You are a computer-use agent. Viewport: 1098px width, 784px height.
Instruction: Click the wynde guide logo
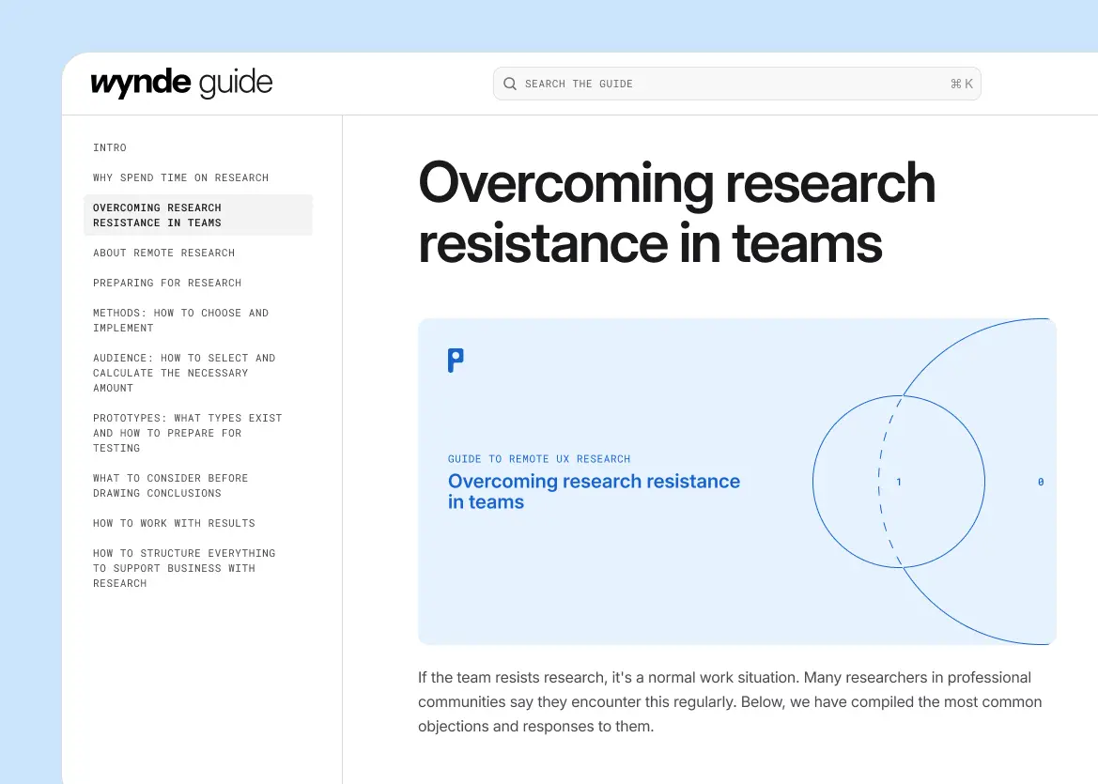pyautogui.click(x=181, y=84)
